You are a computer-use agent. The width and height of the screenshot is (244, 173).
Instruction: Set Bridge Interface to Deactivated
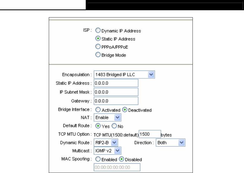tap(125, 110)
